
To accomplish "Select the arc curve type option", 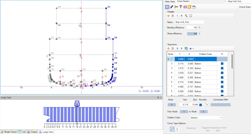I will [x=177, y=129].
